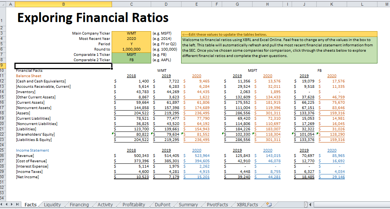
Task: Open the Summary sheet tab
Action: pos(188,204)
